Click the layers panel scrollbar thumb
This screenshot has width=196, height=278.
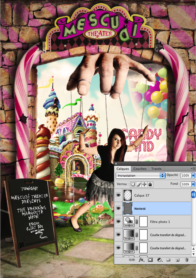(x=194, y=194)
